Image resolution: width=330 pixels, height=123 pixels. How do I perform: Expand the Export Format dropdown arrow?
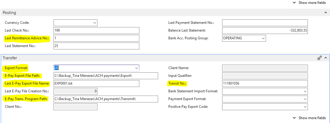(x=137, y=68)
